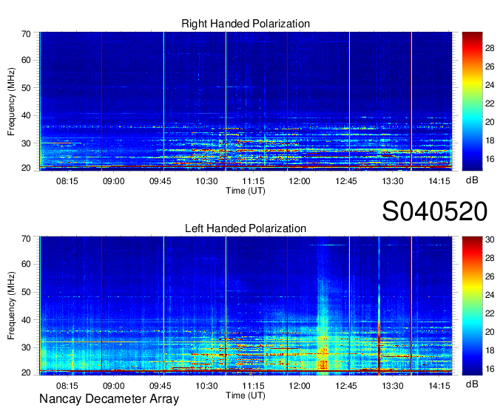Click the 13:30 tick label on top plot
Viewport: 503px width, 408px height.
point(392,181)
